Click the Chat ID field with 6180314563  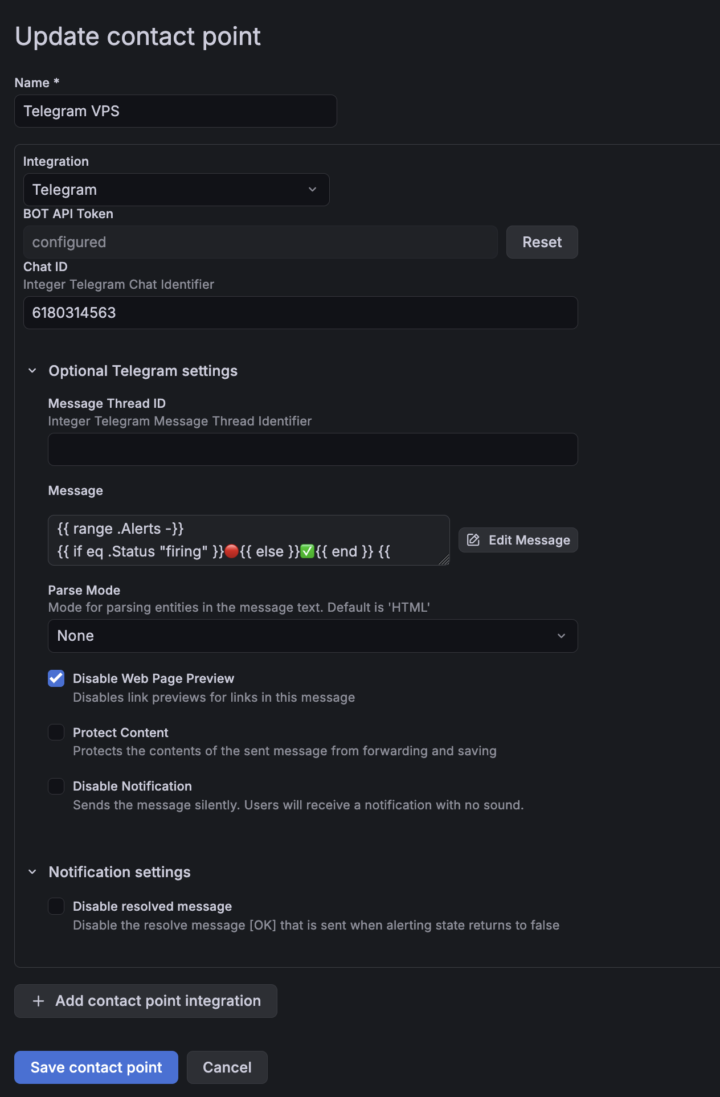pos(301,313)
